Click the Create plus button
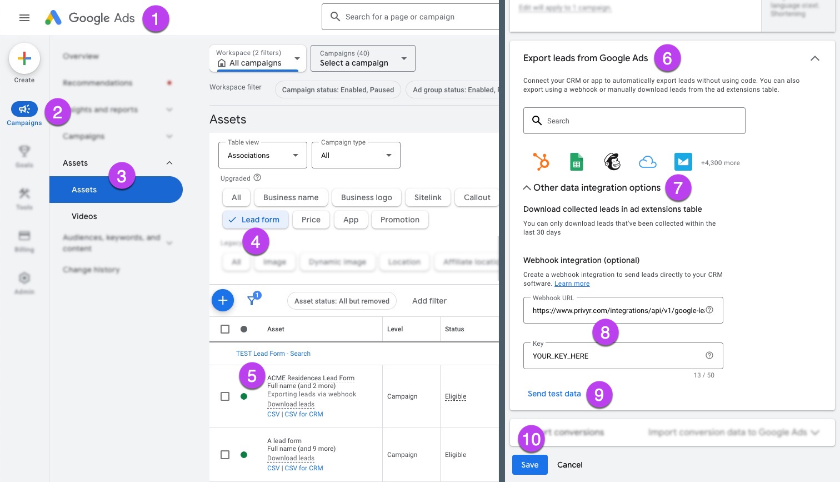 tap(24, 59)
